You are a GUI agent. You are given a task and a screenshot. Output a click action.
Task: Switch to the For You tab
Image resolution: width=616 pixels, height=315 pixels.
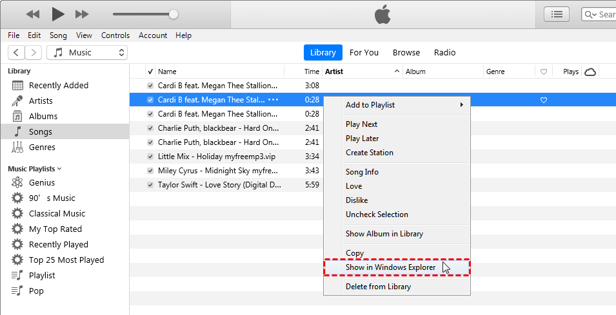tap(364, 53)
